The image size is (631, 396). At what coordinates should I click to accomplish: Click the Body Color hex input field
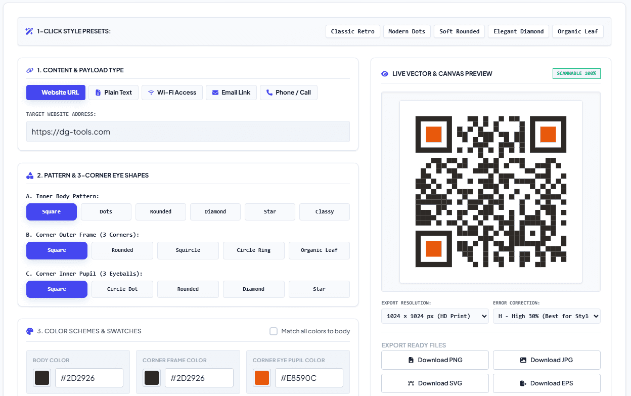[89, 378]
